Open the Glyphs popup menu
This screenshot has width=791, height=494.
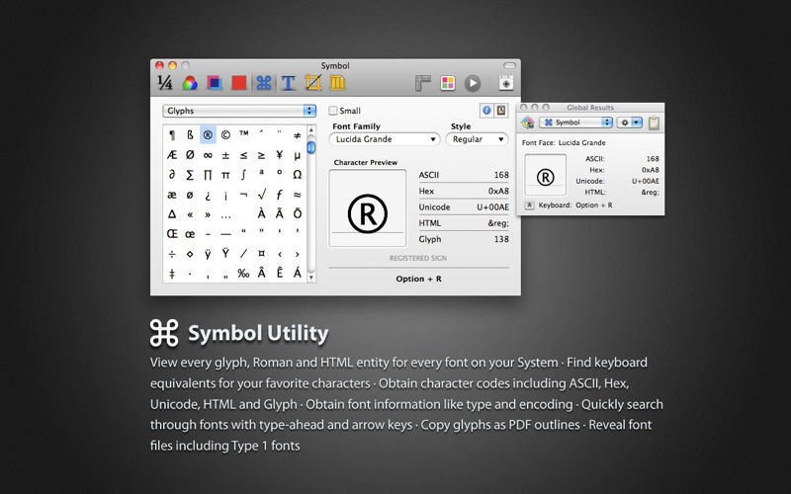click(x=239, y=111)
